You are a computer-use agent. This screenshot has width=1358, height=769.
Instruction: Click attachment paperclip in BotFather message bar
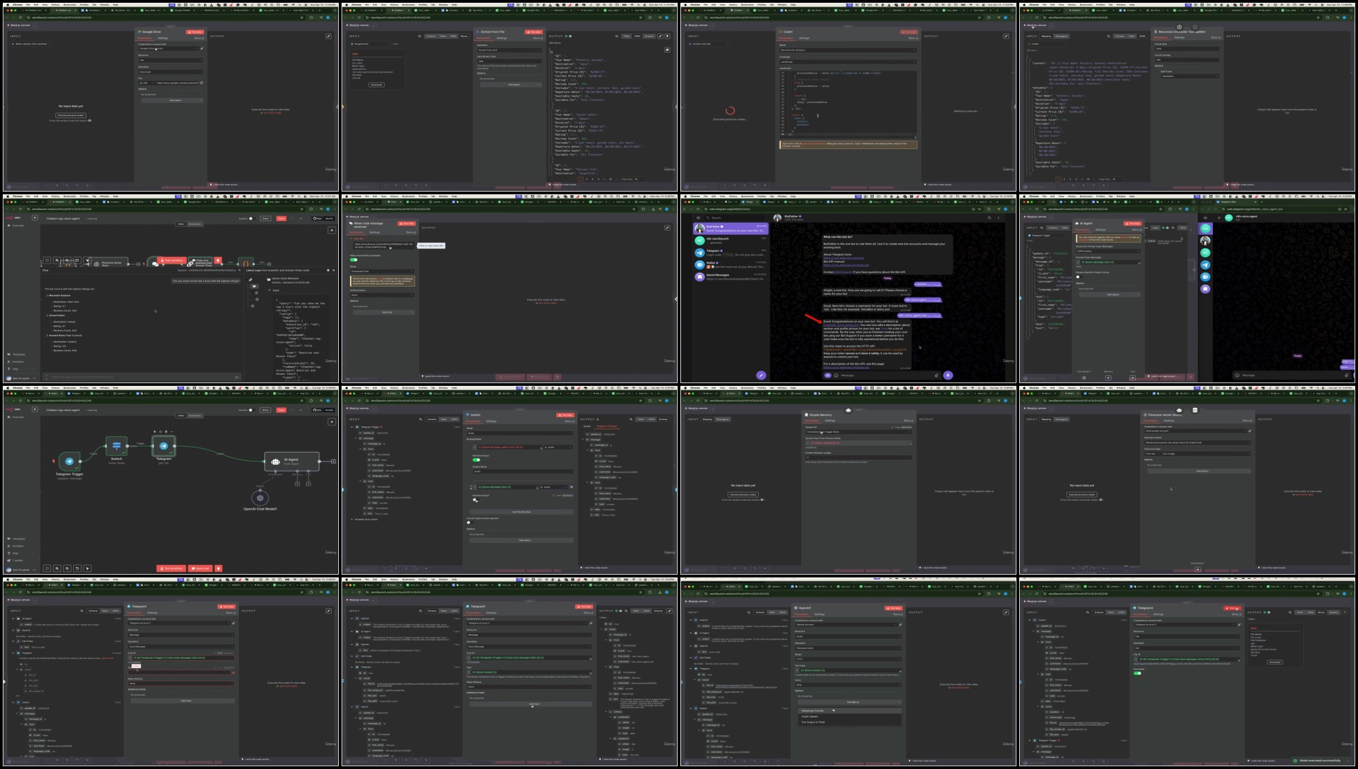[936, 375]
